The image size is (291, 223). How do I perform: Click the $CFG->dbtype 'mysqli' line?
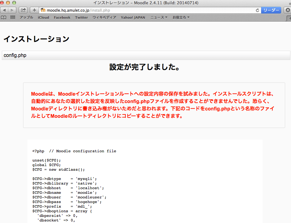[x=64, y=179]
